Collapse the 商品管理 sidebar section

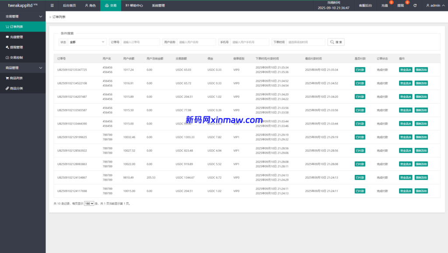pyautogui.click(x=40, y=67)
